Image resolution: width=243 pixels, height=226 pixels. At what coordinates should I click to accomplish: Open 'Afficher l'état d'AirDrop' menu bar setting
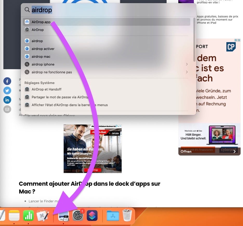pos(107,105)
